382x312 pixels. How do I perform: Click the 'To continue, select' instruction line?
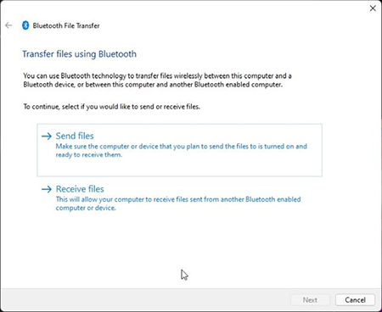[x=111, y=107]
